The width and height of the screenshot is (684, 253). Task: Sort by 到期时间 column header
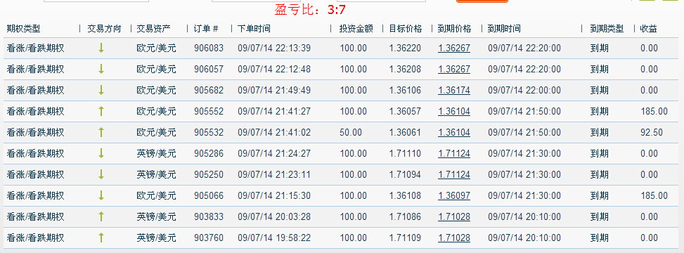click(x=504, y=29)
